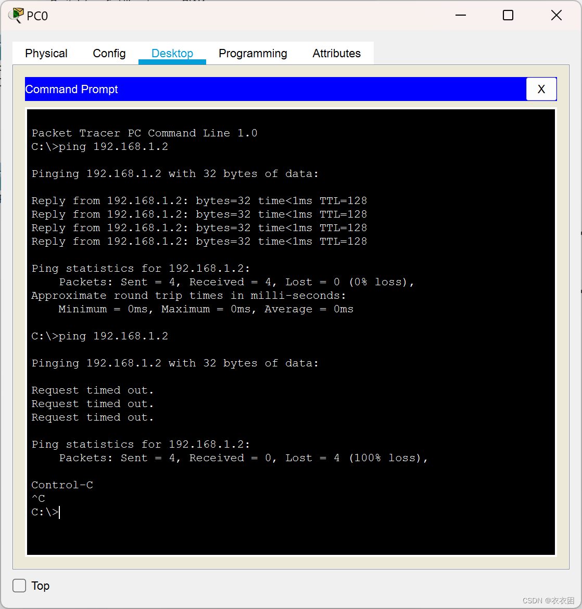Click 'Packet Tracer PC Command Line 1.0' text
582x609 pixels.
(145, 133)
